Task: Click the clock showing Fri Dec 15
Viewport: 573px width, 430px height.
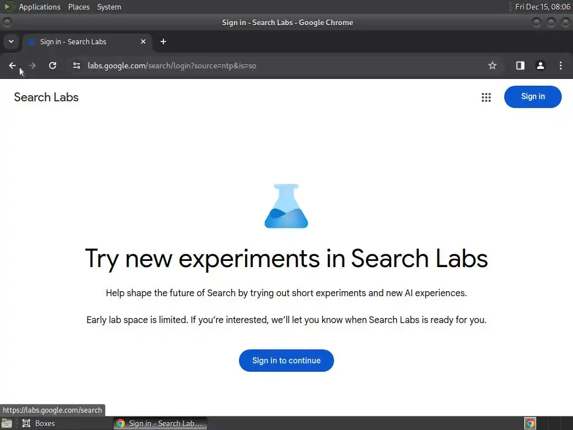Action: (x=542, y=7)
